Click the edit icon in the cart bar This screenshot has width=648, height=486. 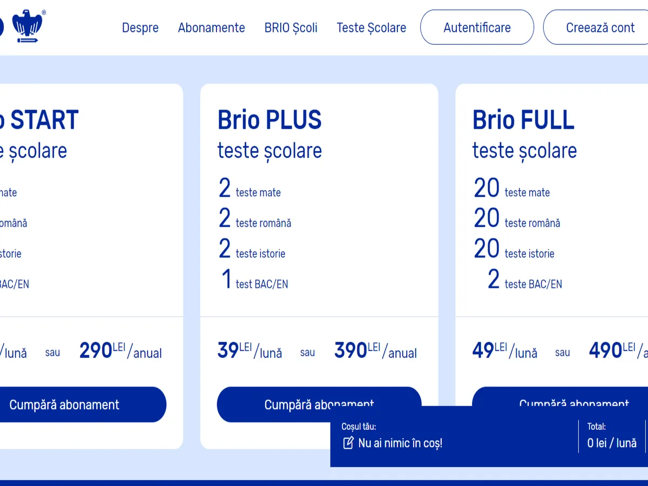pyautogui.click(x=348, y=443)
